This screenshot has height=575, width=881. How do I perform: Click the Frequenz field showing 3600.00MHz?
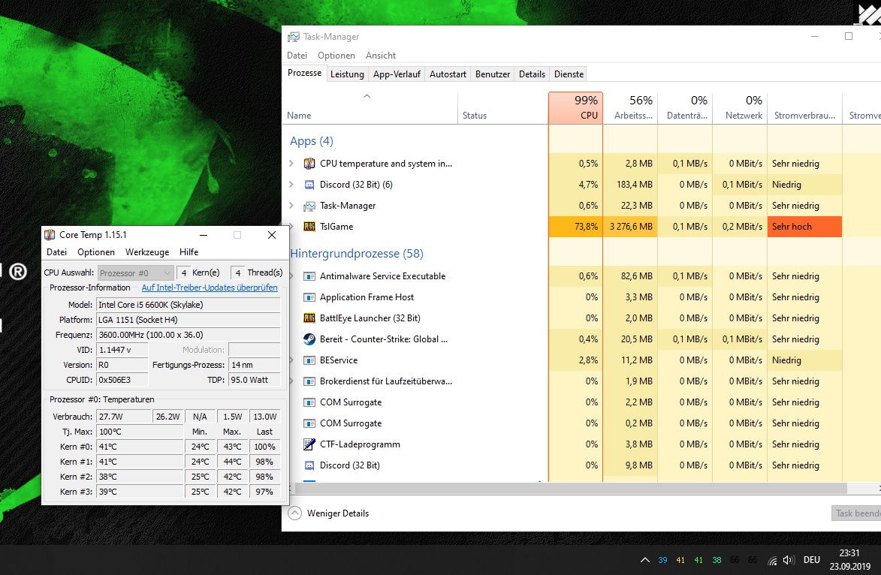pos(189,335)
